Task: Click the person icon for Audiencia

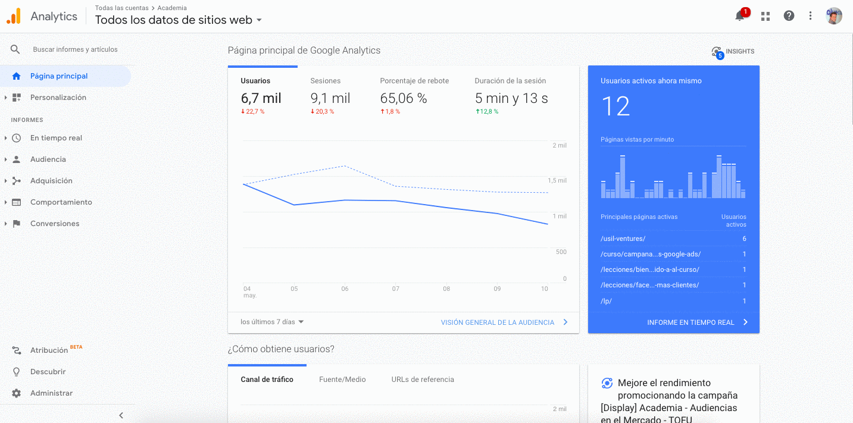Action: (16, 159)
